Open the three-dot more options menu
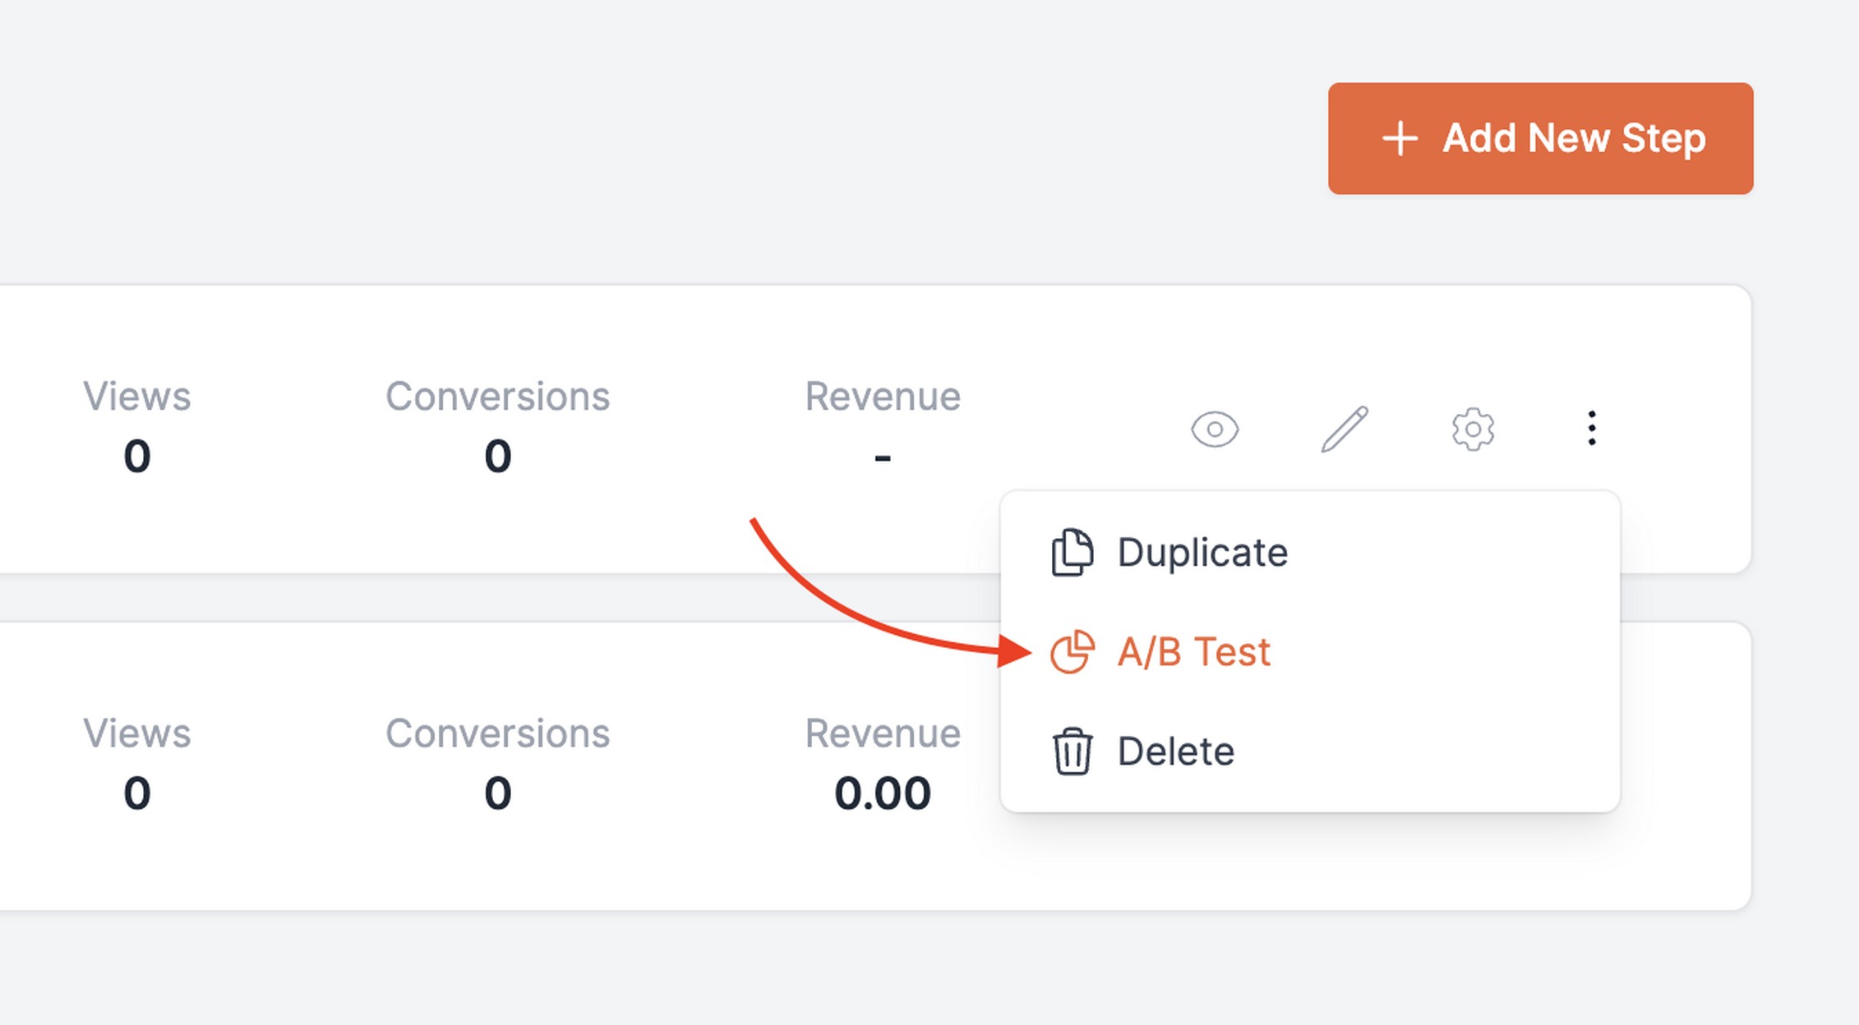The height and width of the screenshot is (1025, 1859). tap(1592, 429)
